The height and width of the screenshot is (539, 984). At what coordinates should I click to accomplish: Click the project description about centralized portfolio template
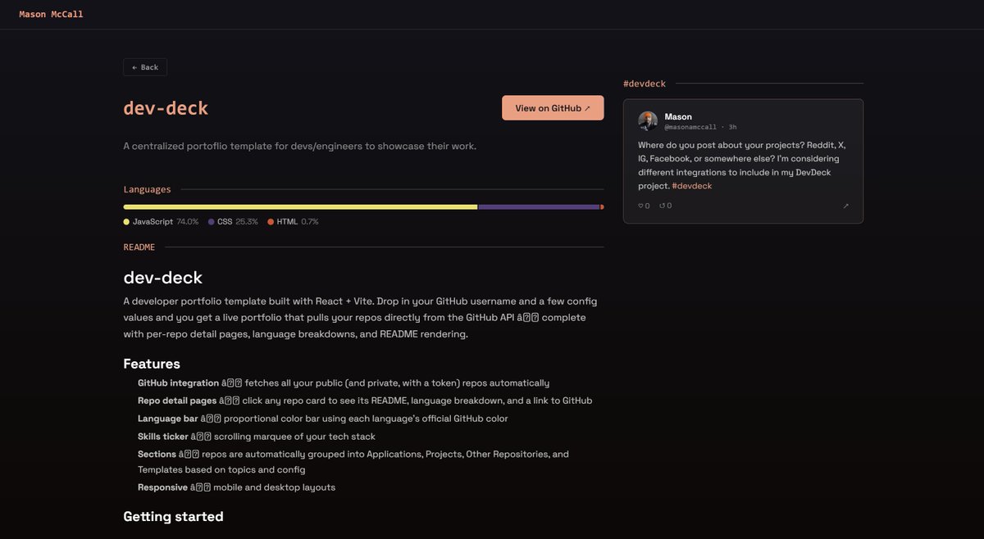(x=299, y=146)
